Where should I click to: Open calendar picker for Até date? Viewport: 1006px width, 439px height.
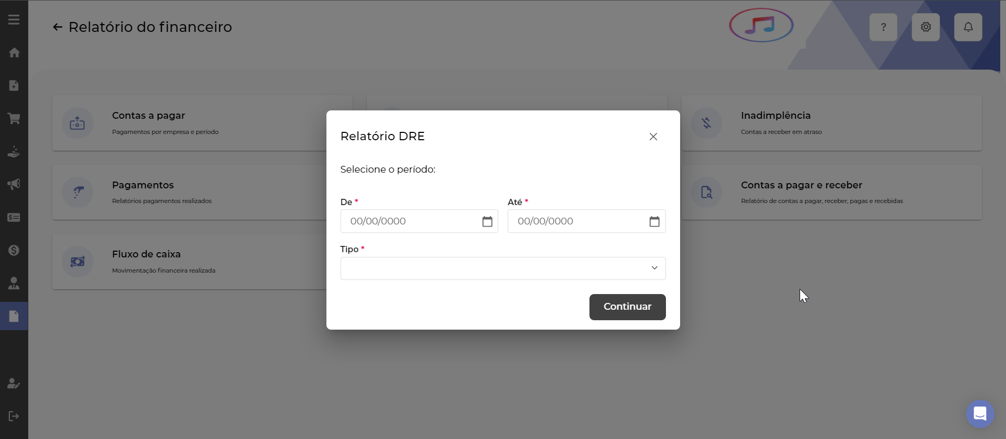click(x=654, y=221)
